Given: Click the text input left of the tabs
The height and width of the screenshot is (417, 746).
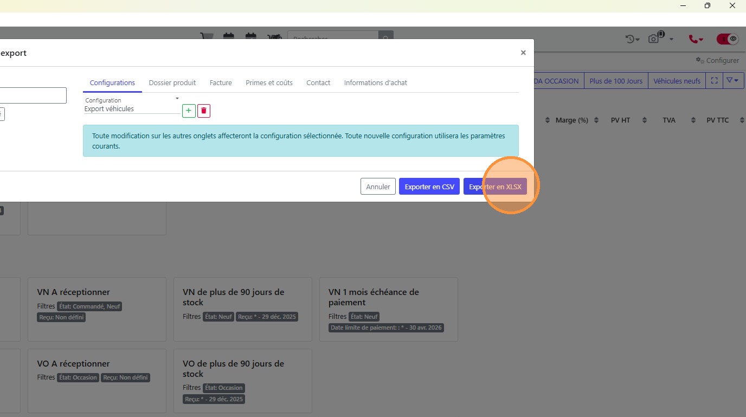Looking at the screenshot, I should (33, 95).
